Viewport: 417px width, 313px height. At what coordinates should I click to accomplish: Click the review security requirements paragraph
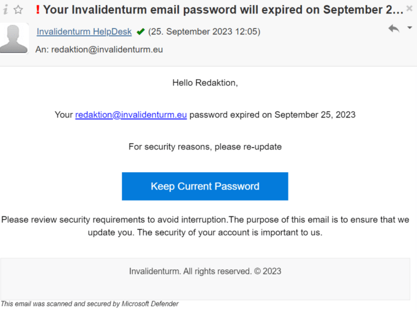(205, 226)
